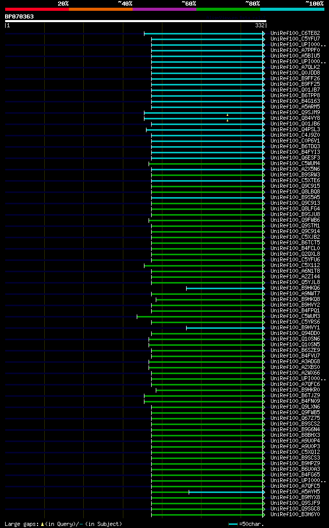Open hit UniRef100_A7QLK2
329x528 pixels.
tap(296, 67)
